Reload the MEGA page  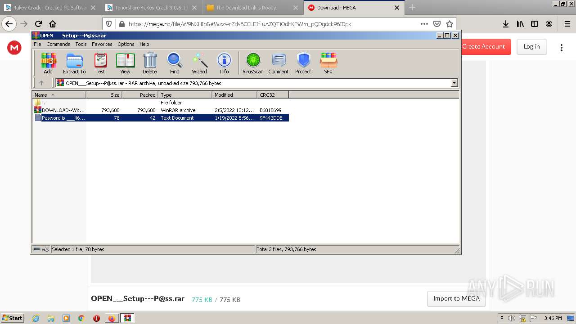click(x=38, y=24)
